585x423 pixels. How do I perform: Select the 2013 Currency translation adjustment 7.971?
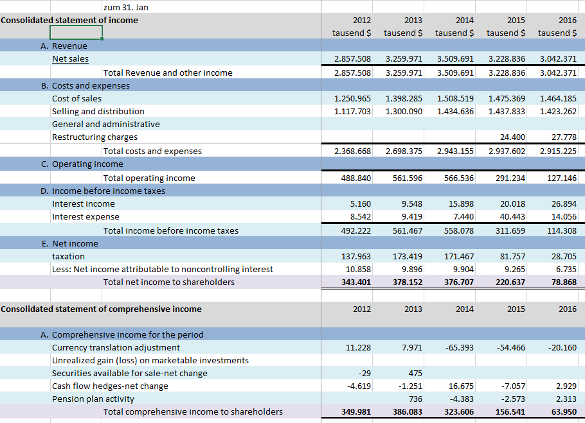[x=412, y=347]
